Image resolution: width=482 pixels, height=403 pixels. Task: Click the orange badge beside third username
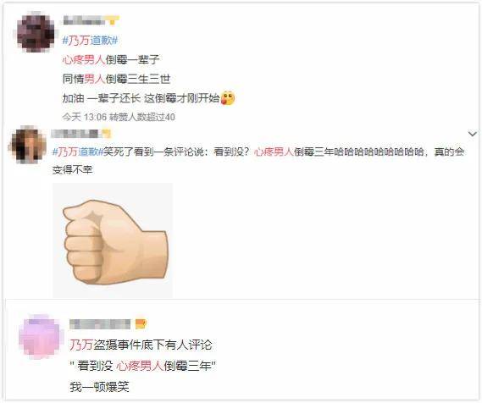141,323
